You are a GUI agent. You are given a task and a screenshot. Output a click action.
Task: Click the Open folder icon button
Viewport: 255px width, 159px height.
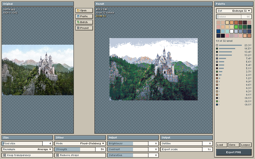pos(84,11)
